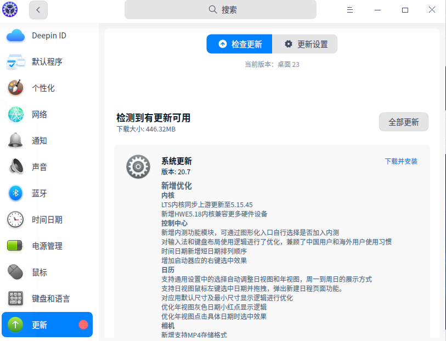Screen dimensions: 446x341
Task: Click the line 新增支持MP4存储格式
Action: click(x=194, y=336)
